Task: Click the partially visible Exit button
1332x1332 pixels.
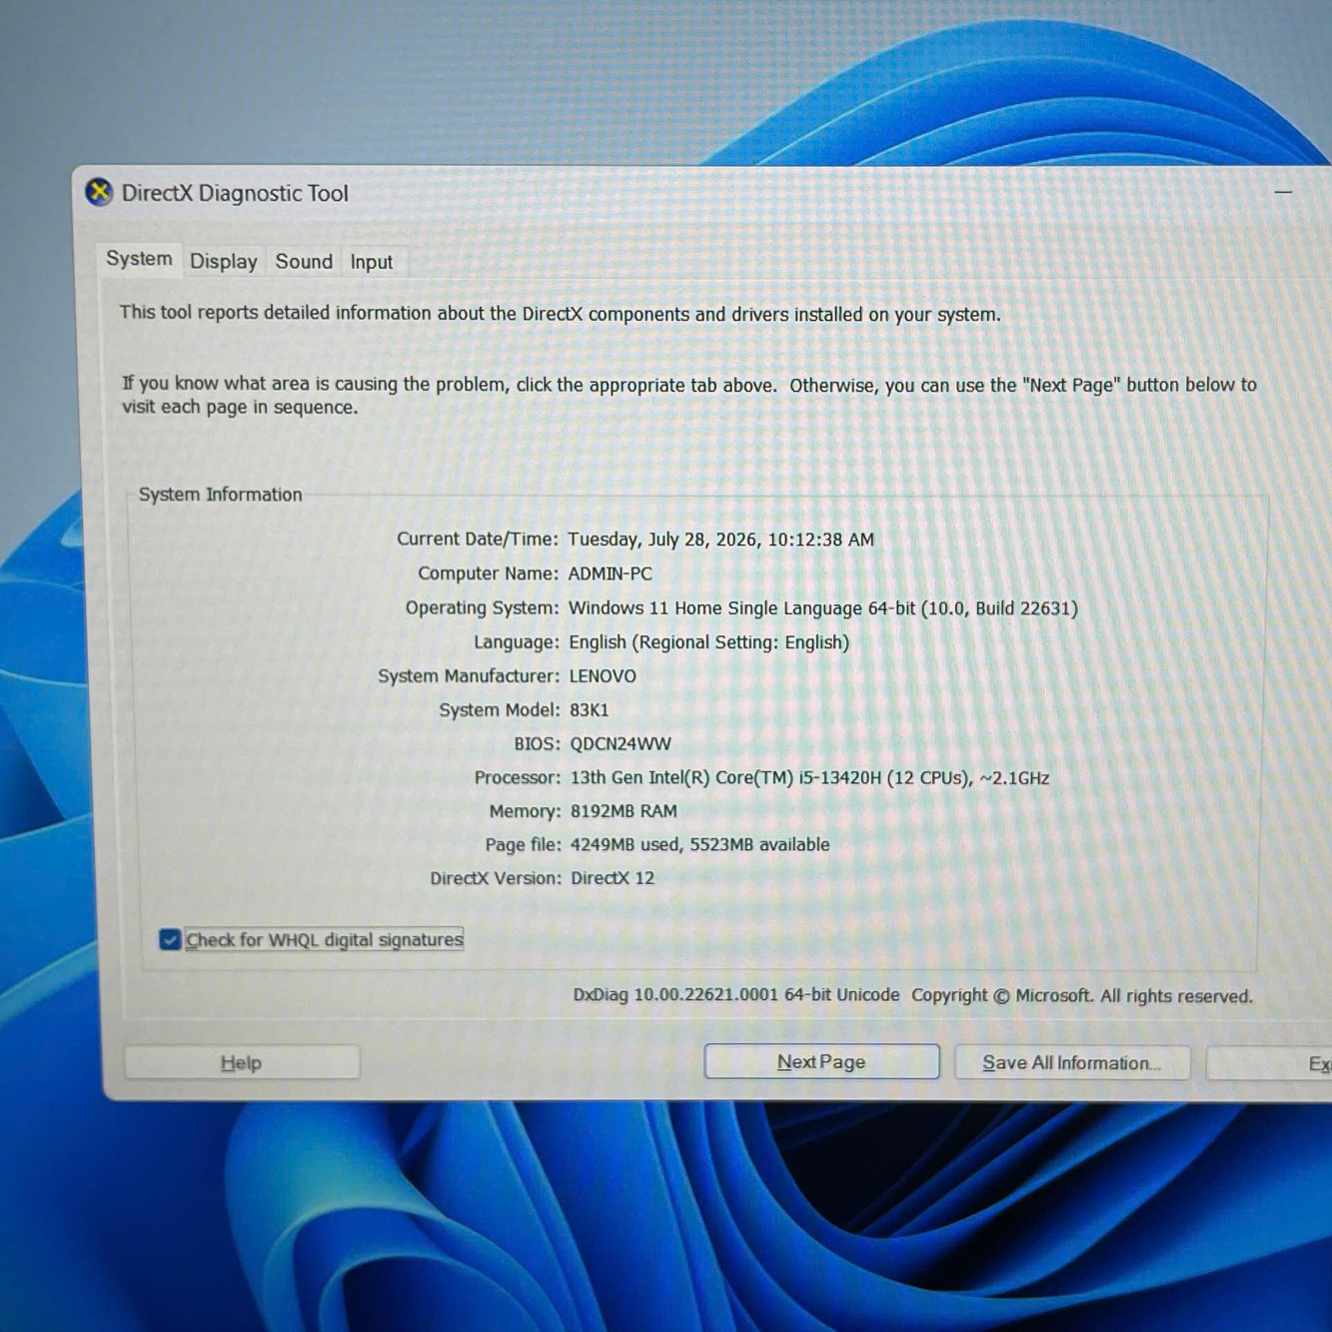Action: coord(1269,1064)
